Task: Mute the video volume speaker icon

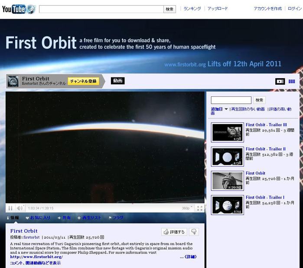Action: click(20, 208)
